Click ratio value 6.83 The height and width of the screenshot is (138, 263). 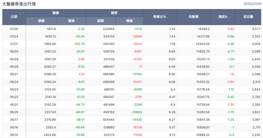(172, 51)
